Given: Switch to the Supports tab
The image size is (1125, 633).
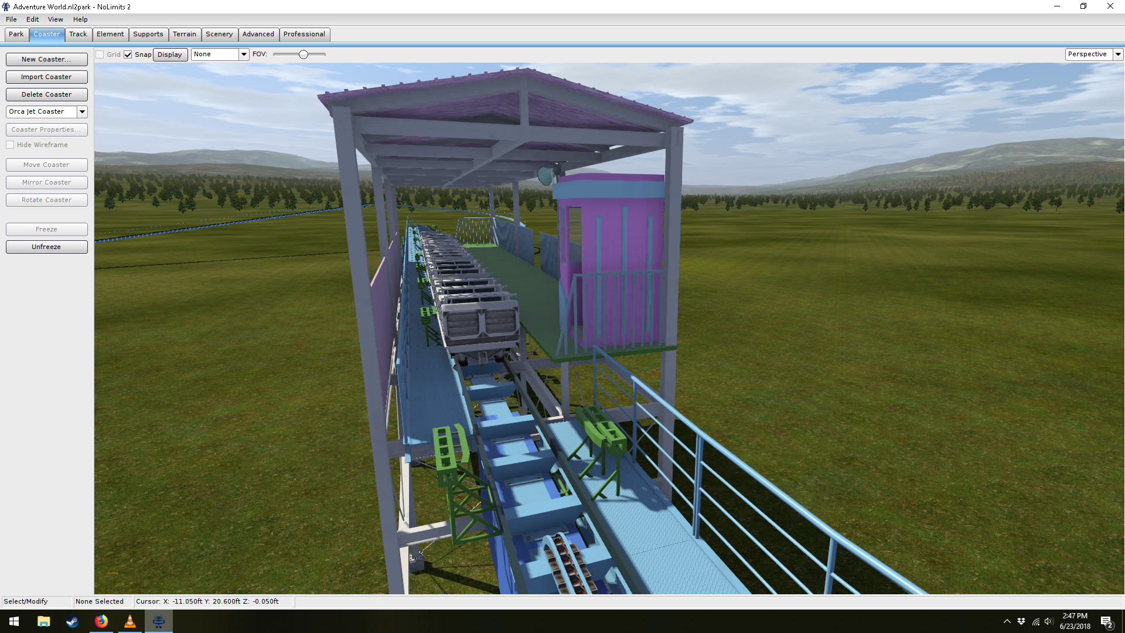Looking at the screenshot, I should pos(148,34).
